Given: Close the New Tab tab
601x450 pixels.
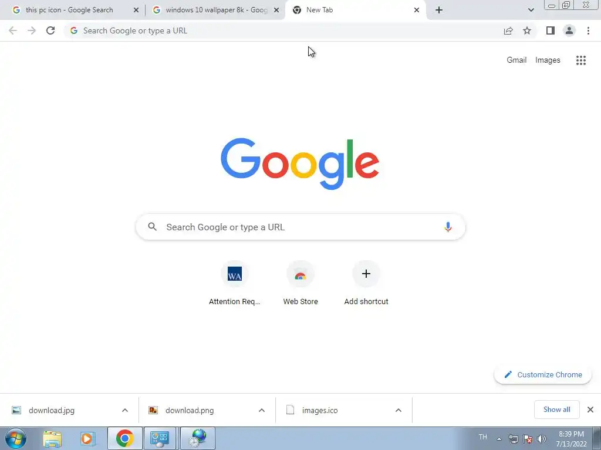Looking at the screenshot, I should tap(417, 11).
